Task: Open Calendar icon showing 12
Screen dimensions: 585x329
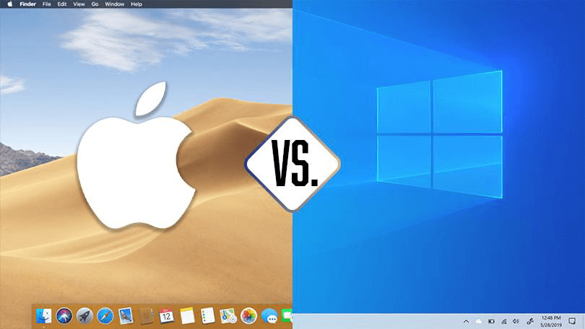Action: [x=166, y=316]
